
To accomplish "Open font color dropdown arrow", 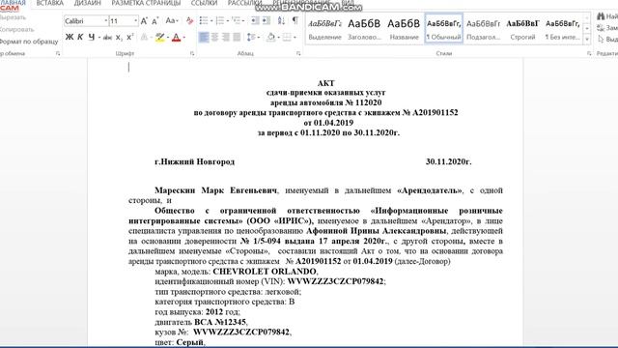I will (184, 38).
